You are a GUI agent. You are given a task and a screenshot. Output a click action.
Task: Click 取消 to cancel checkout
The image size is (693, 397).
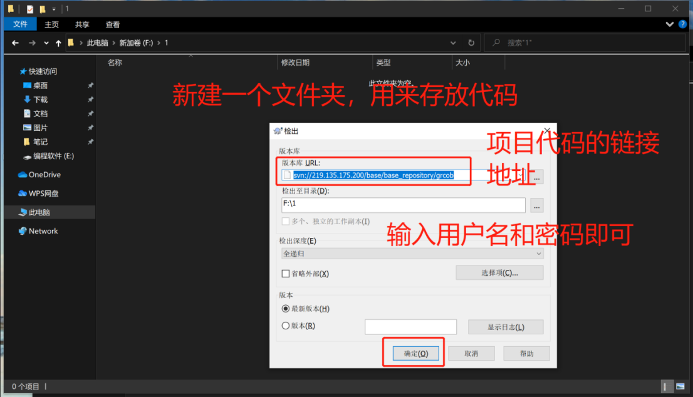[471, 353]
